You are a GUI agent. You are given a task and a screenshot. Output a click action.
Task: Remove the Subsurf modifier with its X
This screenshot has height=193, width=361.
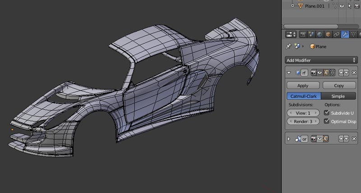[x=354, y=73]
